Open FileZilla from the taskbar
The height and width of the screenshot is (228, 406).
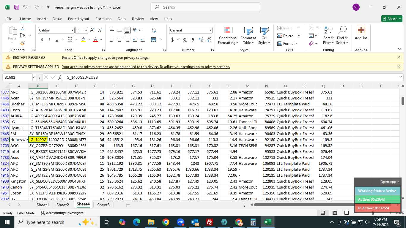(210, 222)
